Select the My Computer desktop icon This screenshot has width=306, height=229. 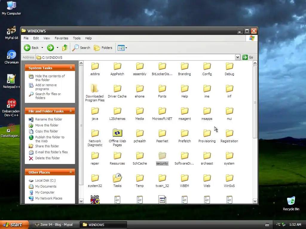[11, 8]
